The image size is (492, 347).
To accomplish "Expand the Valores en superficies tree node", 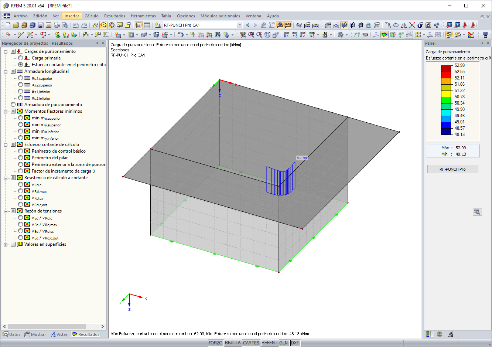I will click(x=6, y=244).
